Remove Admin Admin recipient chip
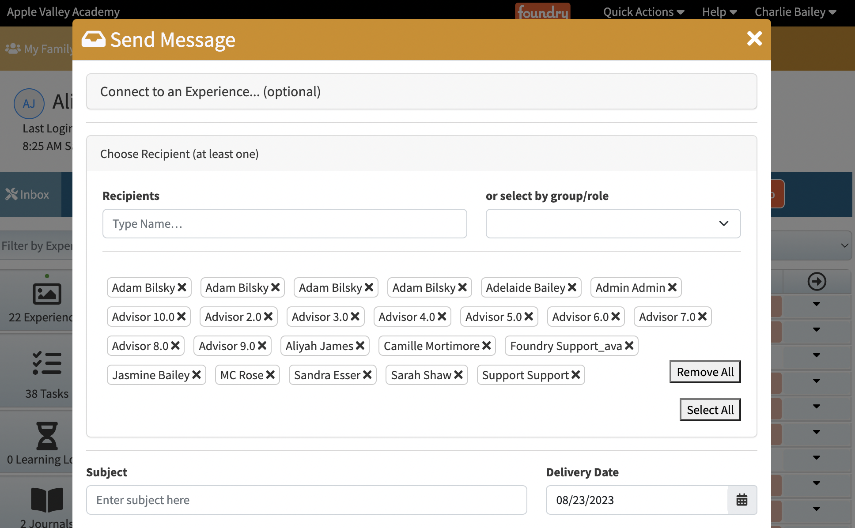This screenshot has width=855, height=528. point(672,287)
